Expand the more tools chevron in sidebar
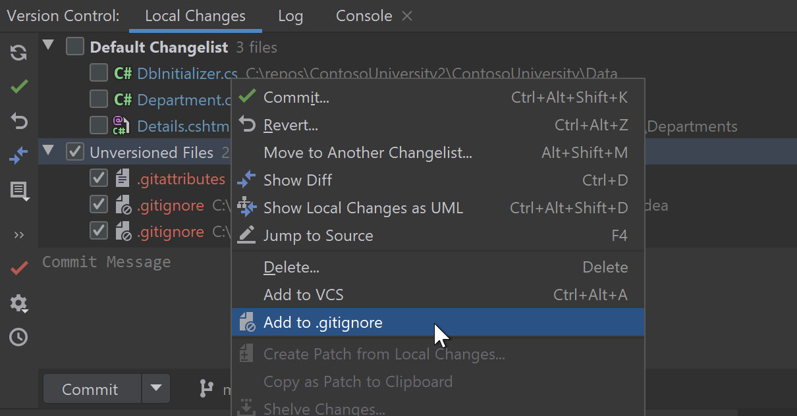Screen dimensions: 797x416 (19, 235)
